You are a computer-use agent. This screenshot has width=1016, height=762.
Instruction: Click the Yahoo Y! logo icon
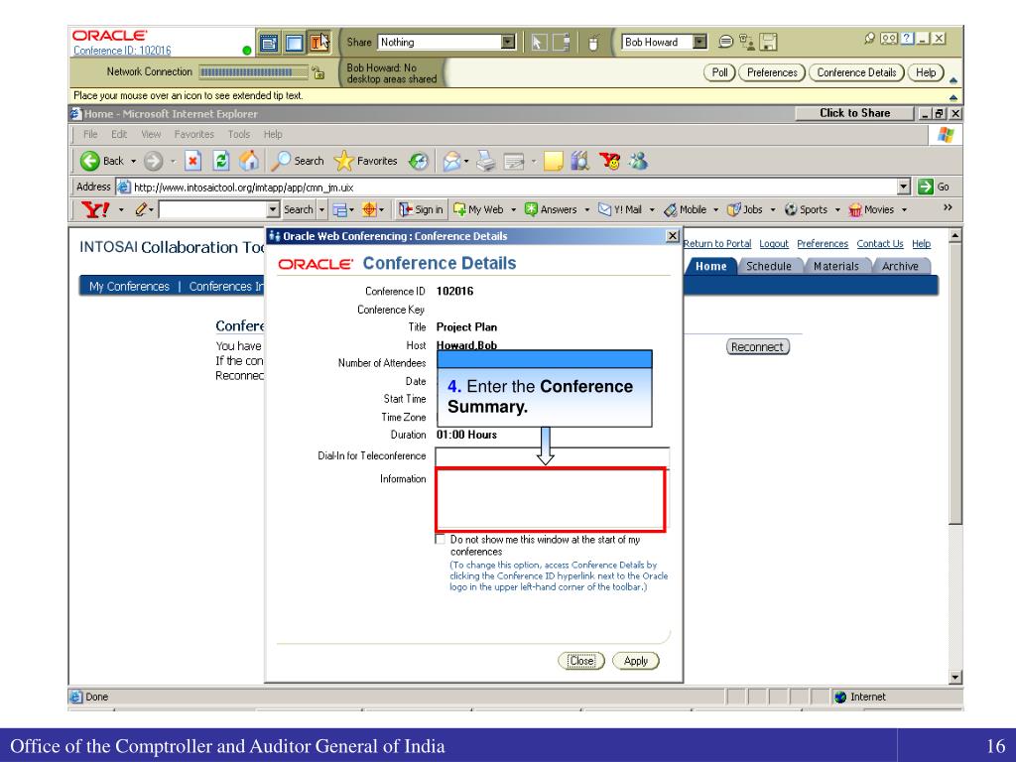95,209
